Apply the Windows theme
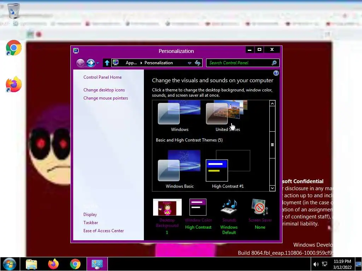 [x=179, y=116]
